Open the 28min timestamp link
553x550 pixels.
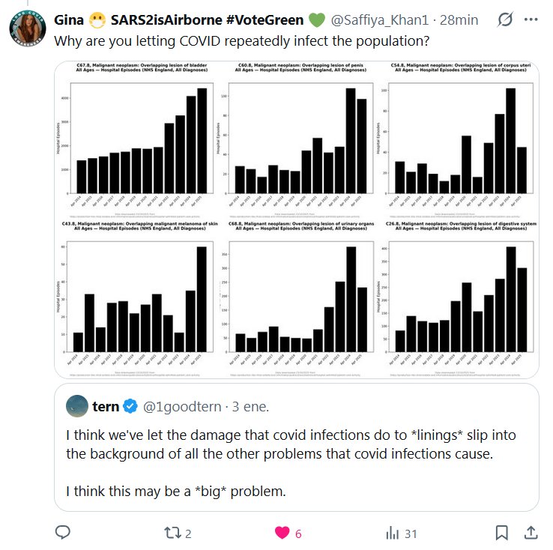(x=460, y=20)
